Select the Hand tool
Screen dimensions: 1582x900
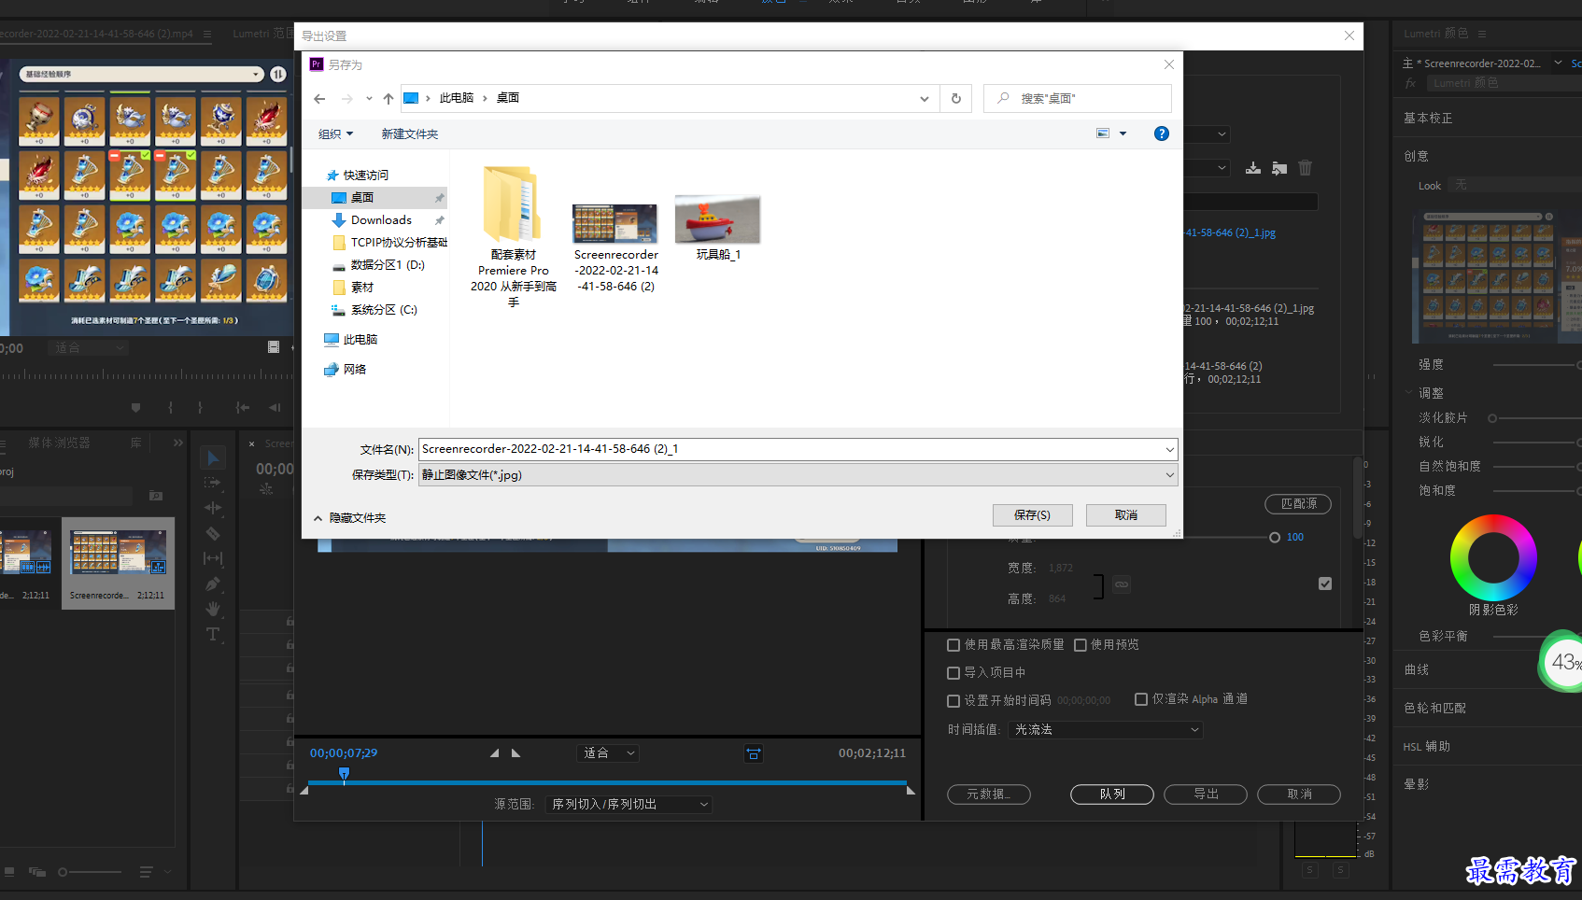213,609
